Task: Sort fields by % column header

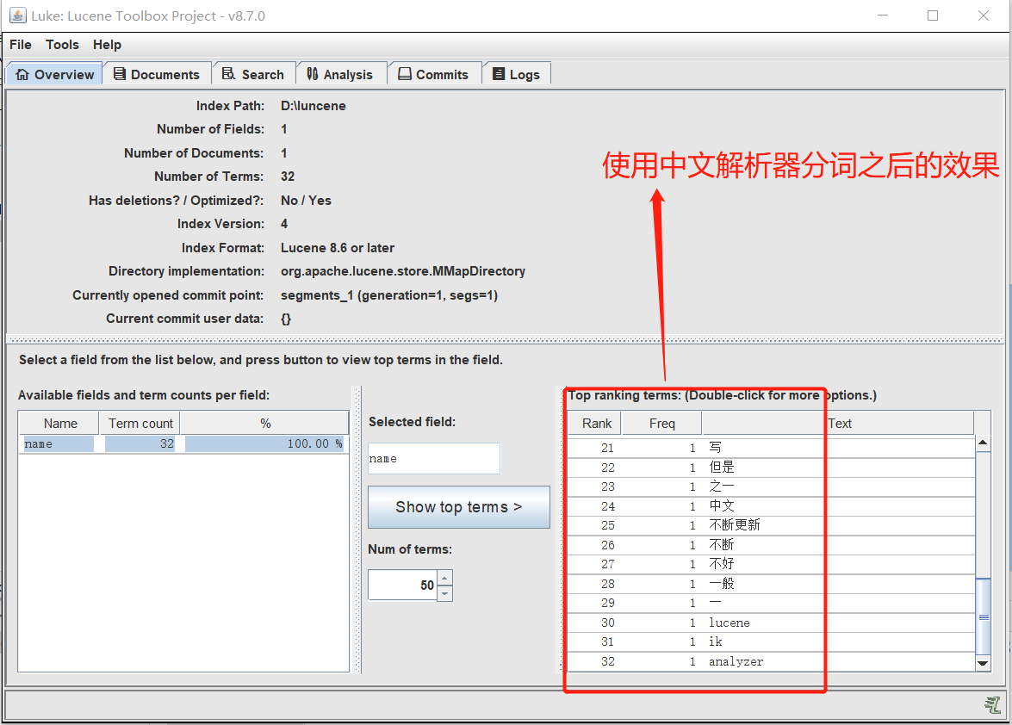Action: pyautogui.click(x=264, y=423)
